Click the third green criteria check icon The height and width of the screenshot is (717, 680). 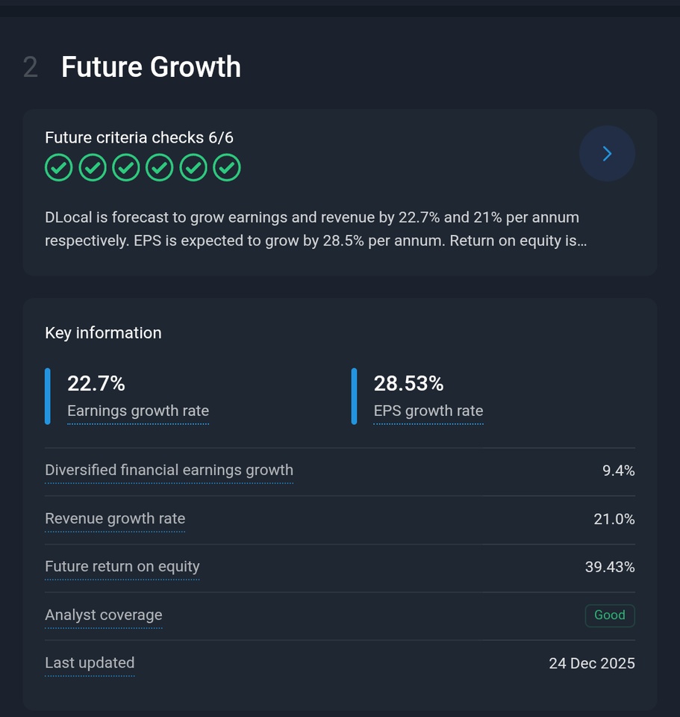(125, 167)
